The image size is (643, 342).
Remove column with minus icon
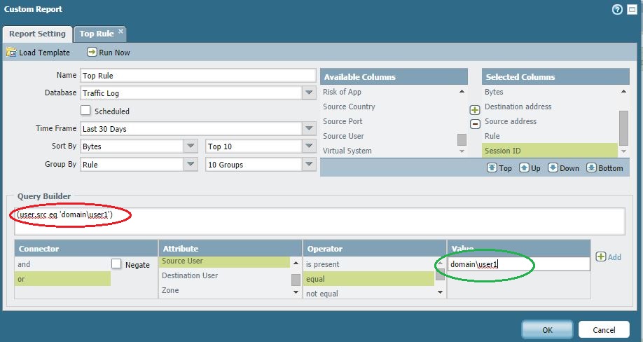click(x=475, y=124)
